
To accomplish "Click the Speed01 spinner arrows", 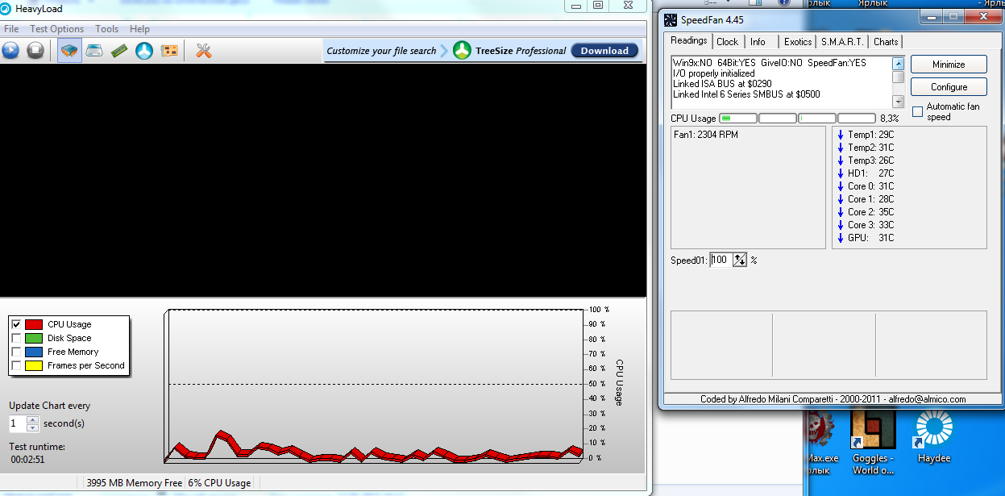I will [740, 260].
